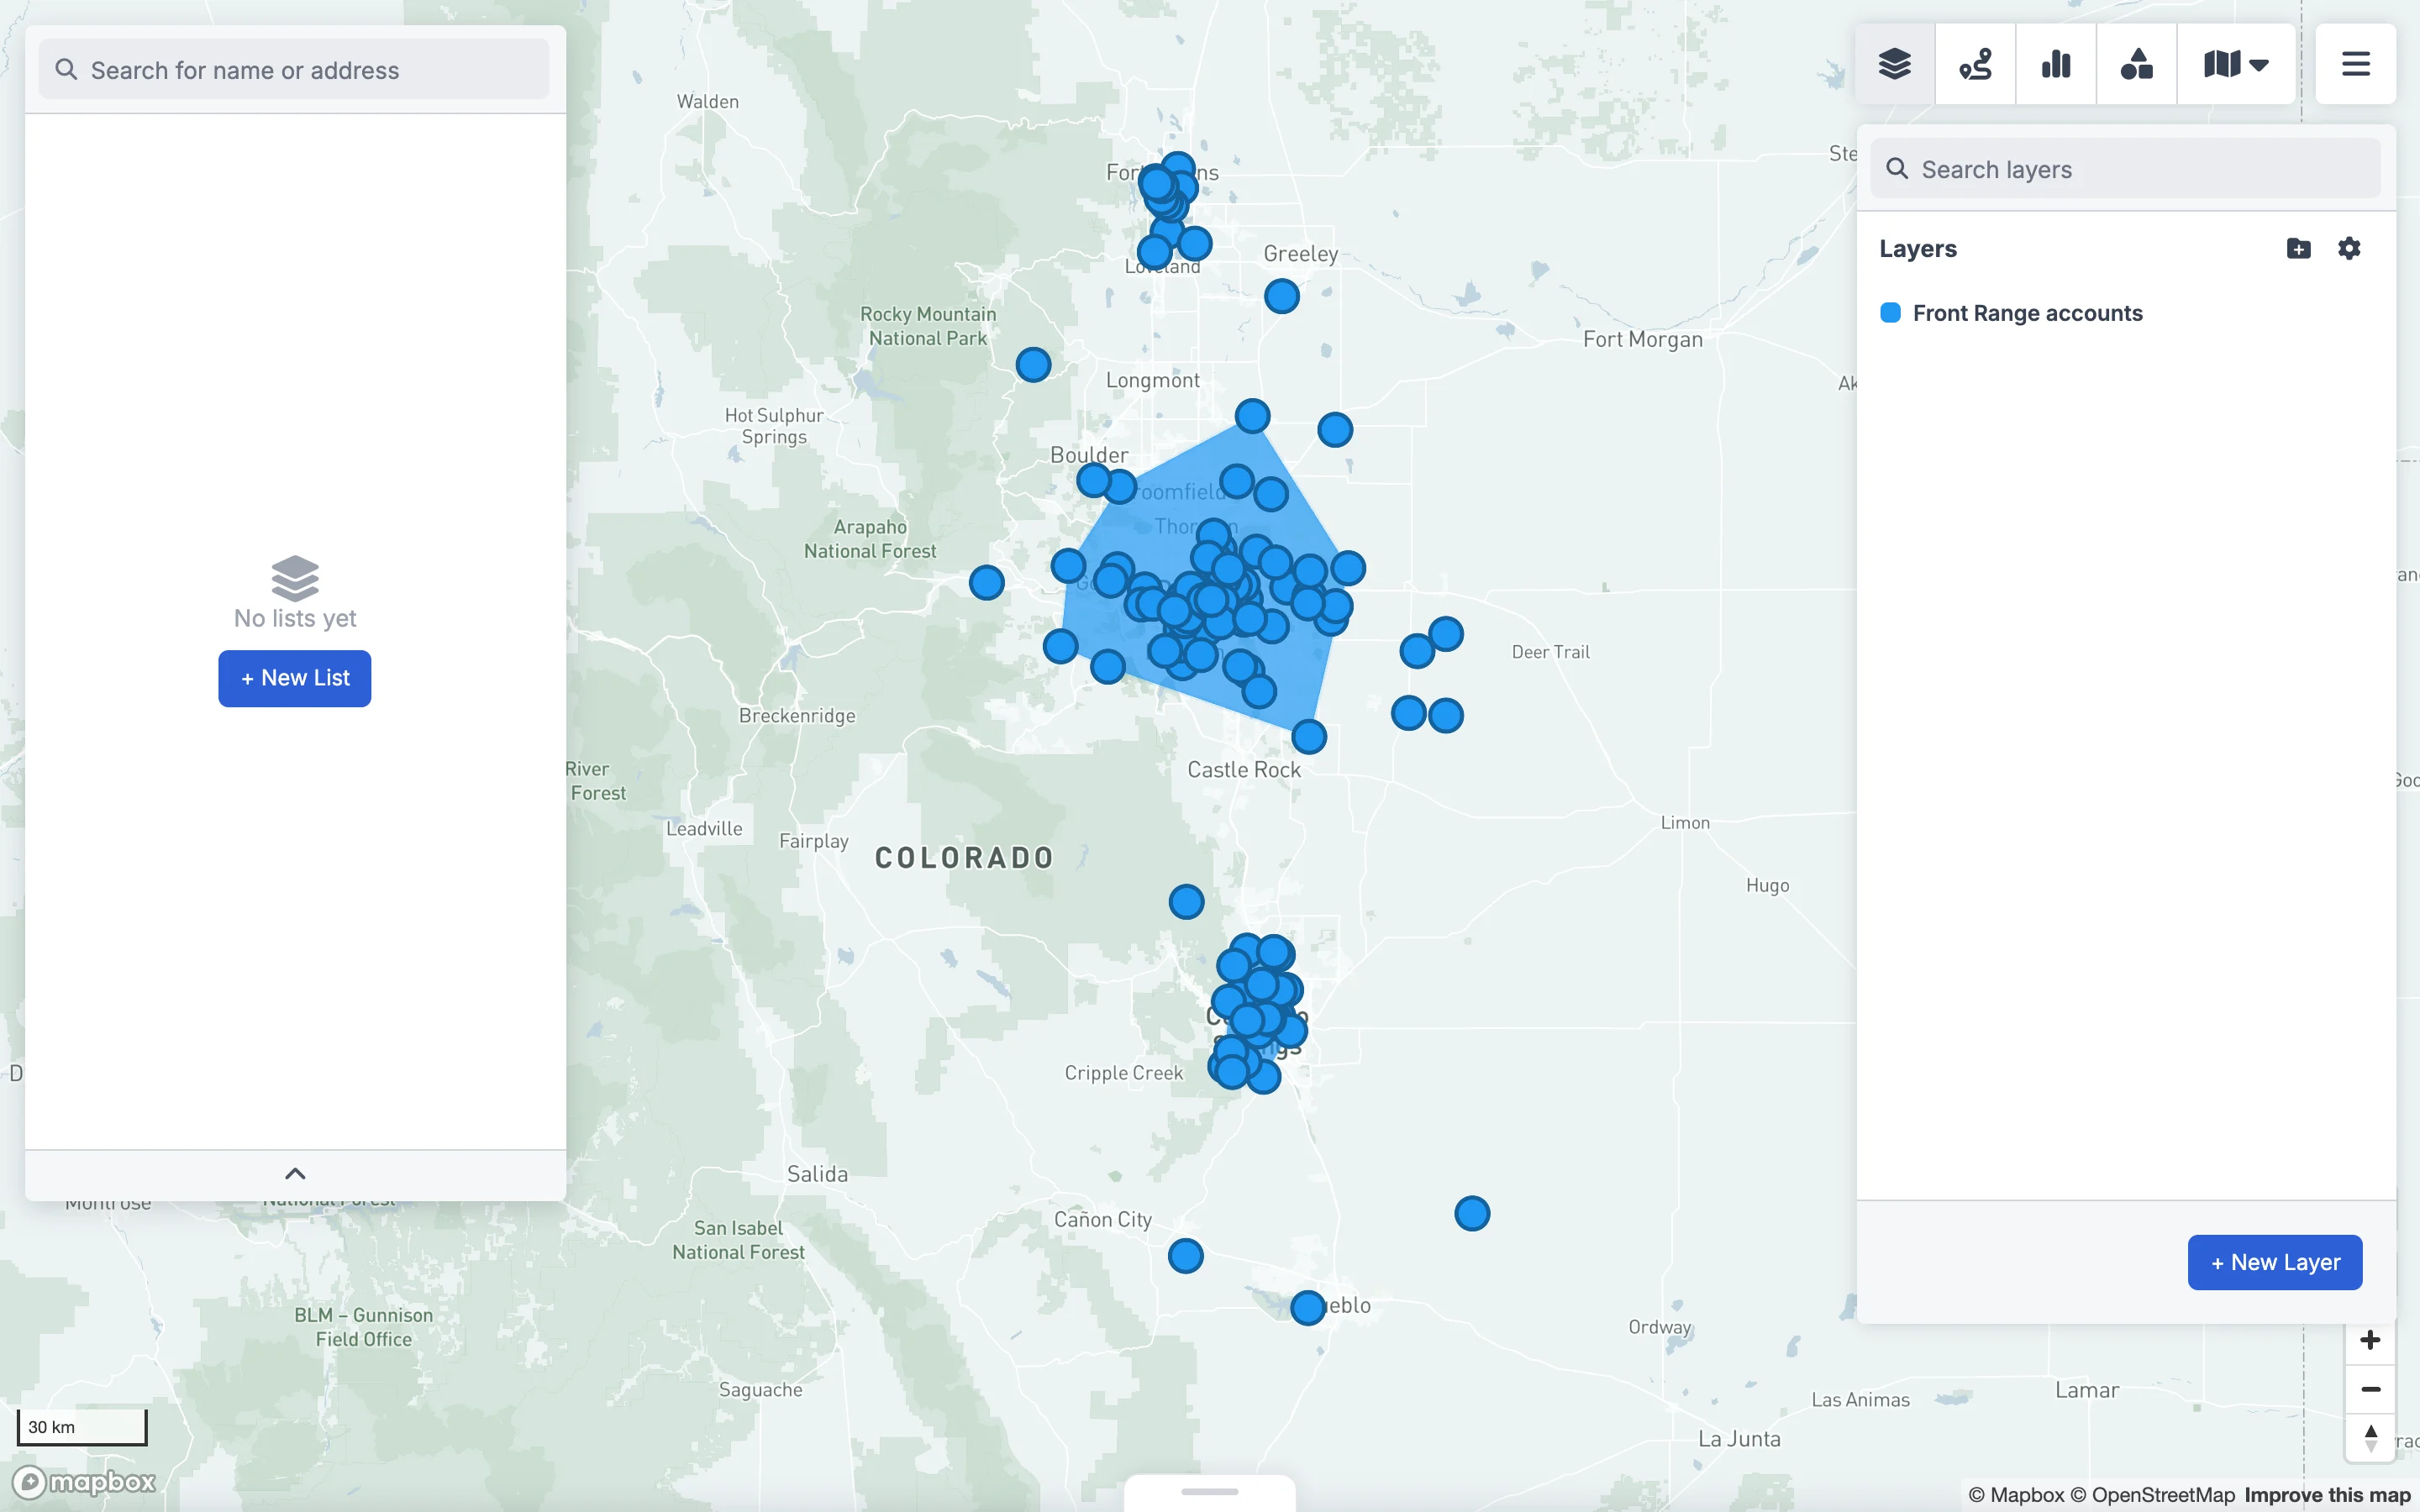Click the + New List button

[295, 678]
